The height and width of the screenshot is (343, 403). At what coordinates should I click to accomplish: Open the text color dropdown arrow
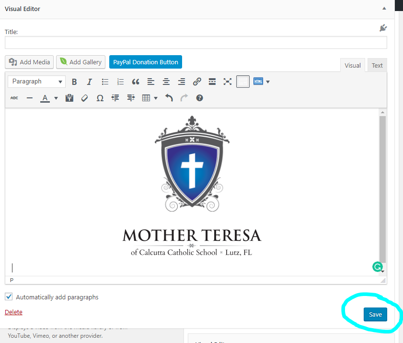(56, 98)
